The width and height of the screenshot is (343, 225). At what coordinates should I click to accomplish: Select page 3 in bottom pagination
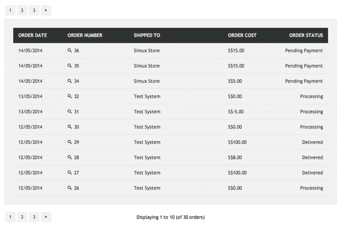click(34, 217)
